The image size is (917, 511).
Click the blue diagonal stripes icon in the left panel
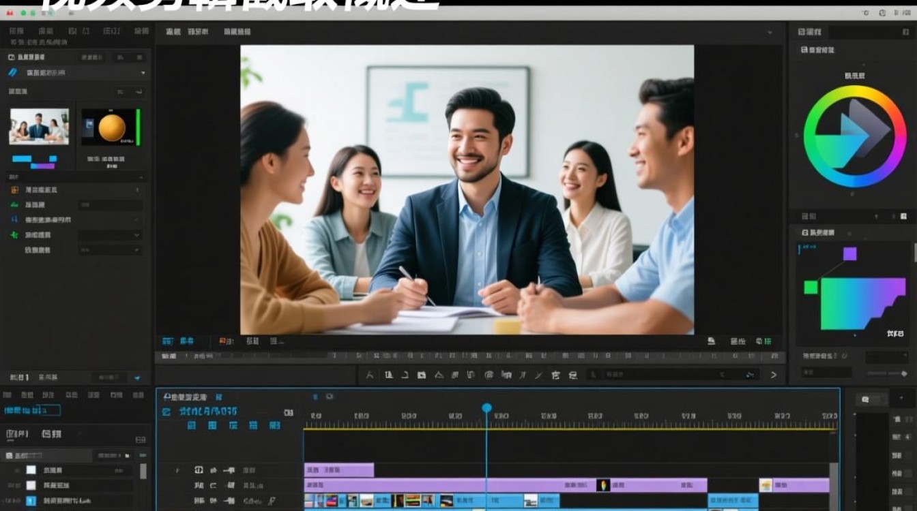point(12,72)
